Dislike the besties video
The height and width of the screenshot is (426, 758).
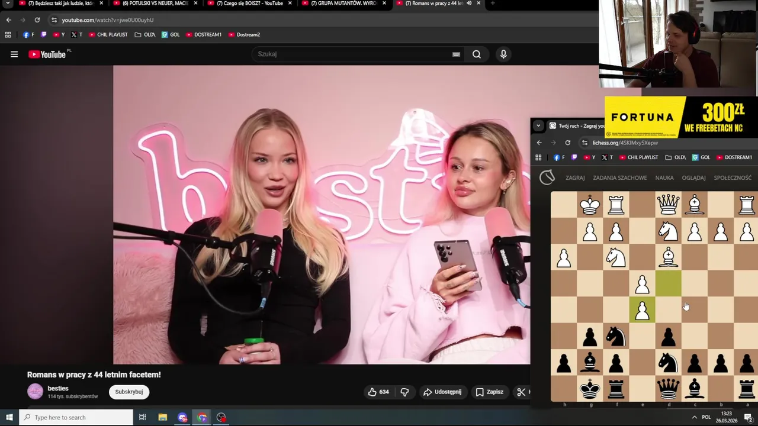pyautogui.click(x=404, y=392)
